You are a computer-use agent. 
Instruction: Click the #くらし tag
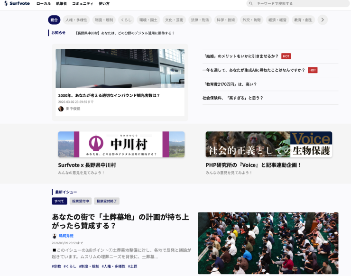[x=70, y=267]
